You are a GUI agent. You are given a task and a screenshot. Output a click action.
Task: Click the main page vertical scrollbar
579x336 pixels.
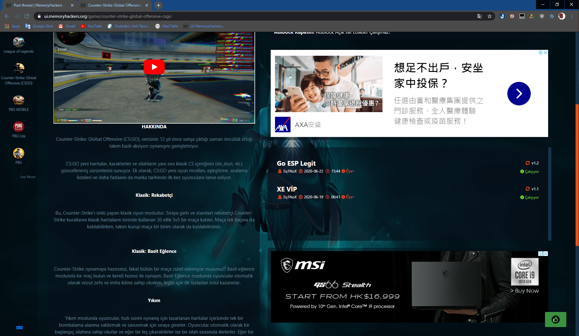[x=577, y=174]
